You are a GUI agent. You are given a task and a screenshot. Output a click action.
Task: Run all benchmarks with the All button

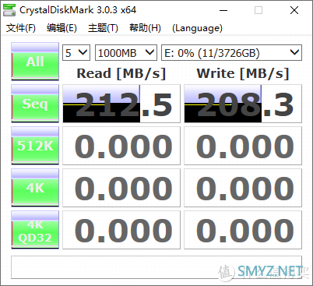tap(35, 62)
